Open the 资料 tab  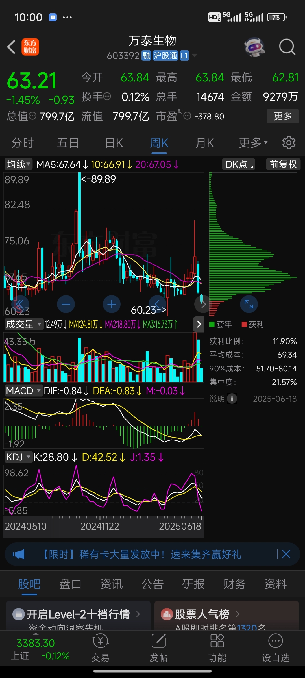[276, 584]
